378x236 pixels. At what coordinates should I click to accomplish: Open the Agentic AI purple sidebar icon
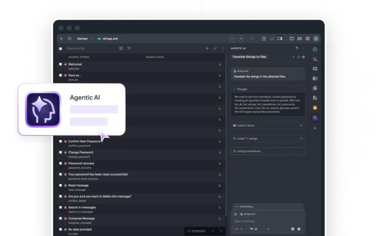click(x=315, y=118)
